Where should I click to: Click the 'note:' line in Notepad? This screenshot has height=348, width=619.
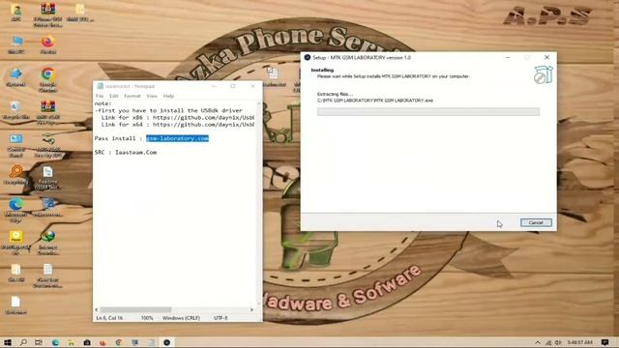click(x=103, y=103)
